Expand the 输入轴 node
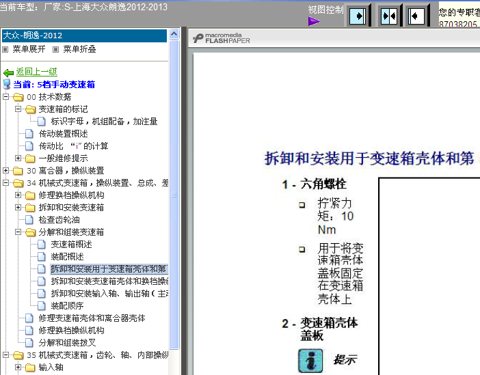Screen dimensions: 480x375 point(18,367)
